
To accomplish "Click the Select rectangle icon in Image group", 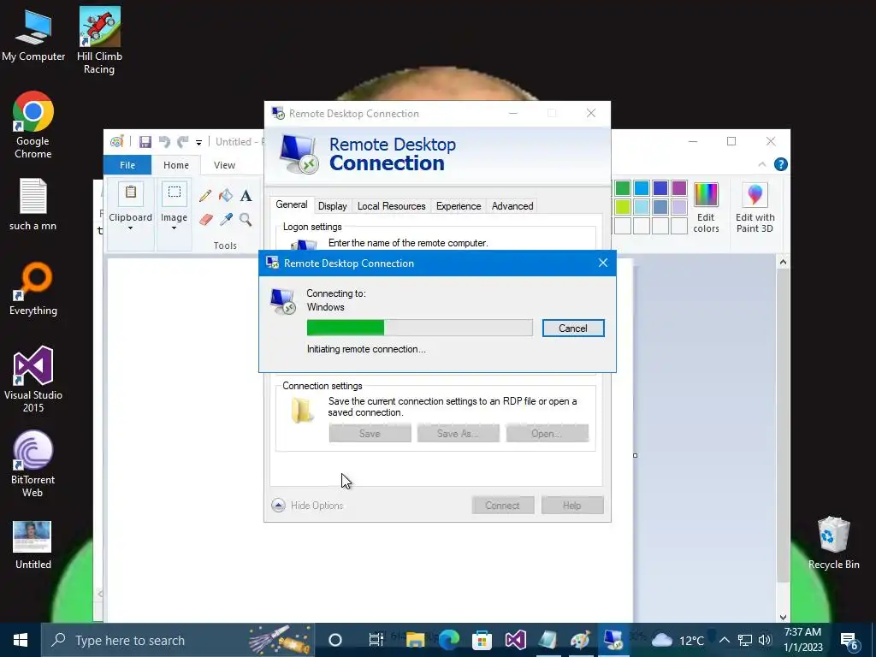I will [x=175, y=192].
